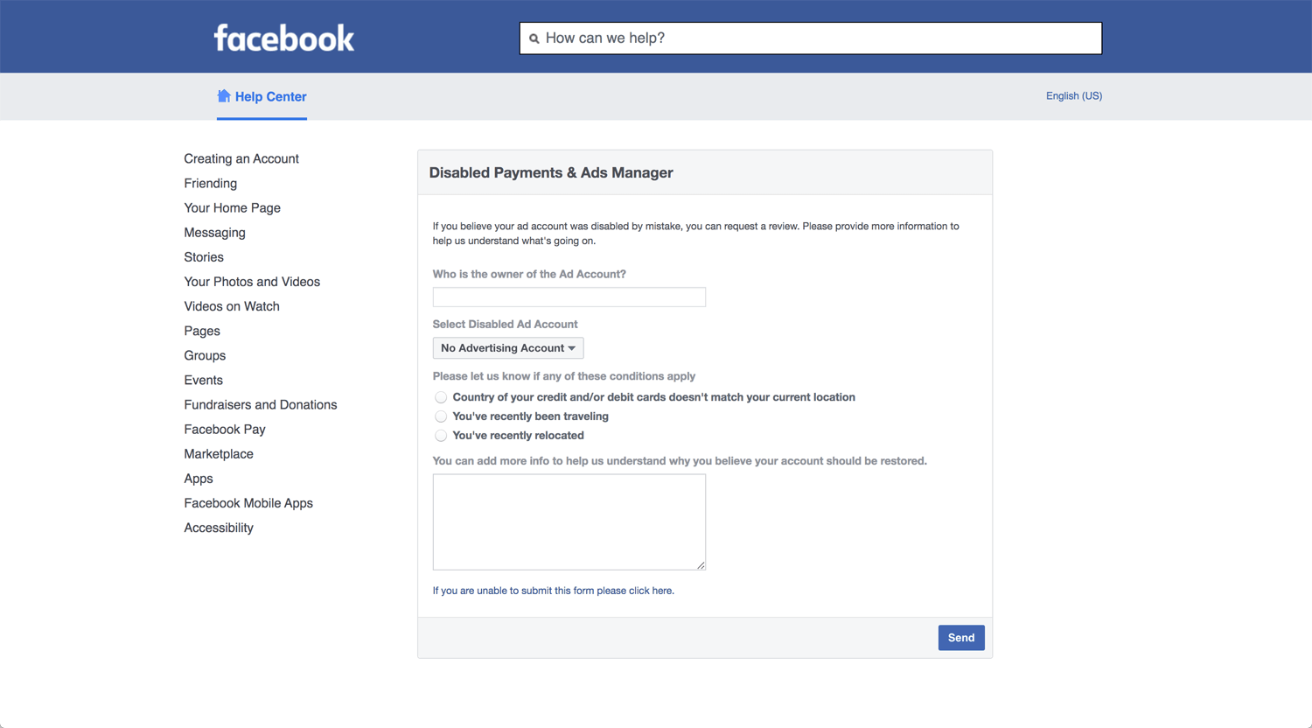Open Creating an Account help topic
This screenshot has width=1312, height=728.
[241, 158]
